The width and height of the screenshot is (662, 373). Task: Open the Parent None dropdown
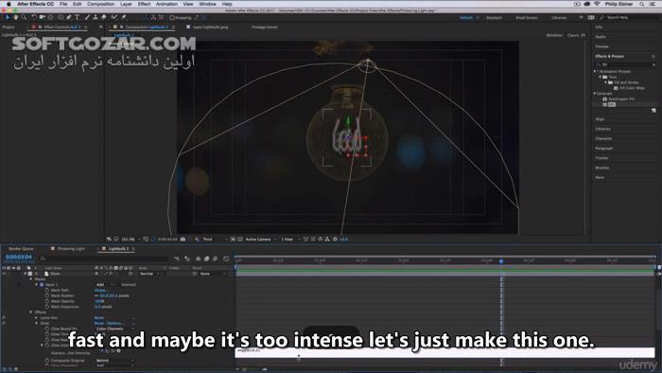pyautogui.click(x=212, y=274)
